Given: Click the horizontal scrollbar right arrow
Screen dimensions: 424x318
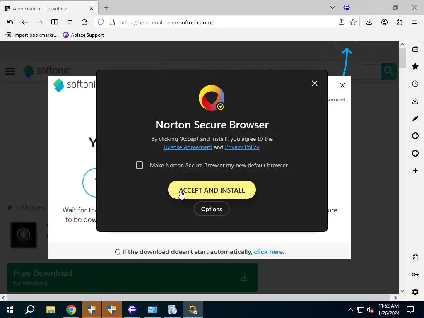Looking at the screenshot, I should coord(395,298).
